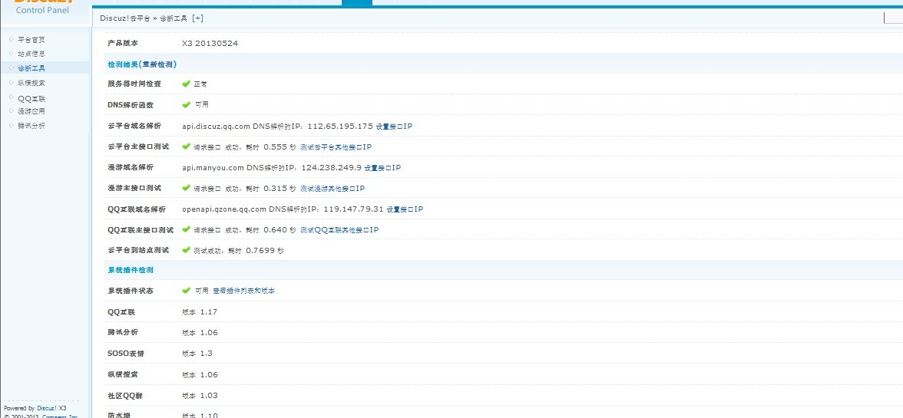Viewport: 903px width, 418px height.
Task: Click 设置接口IP for openapi.qzone.qq.com
Action: (x=405, y=209)
